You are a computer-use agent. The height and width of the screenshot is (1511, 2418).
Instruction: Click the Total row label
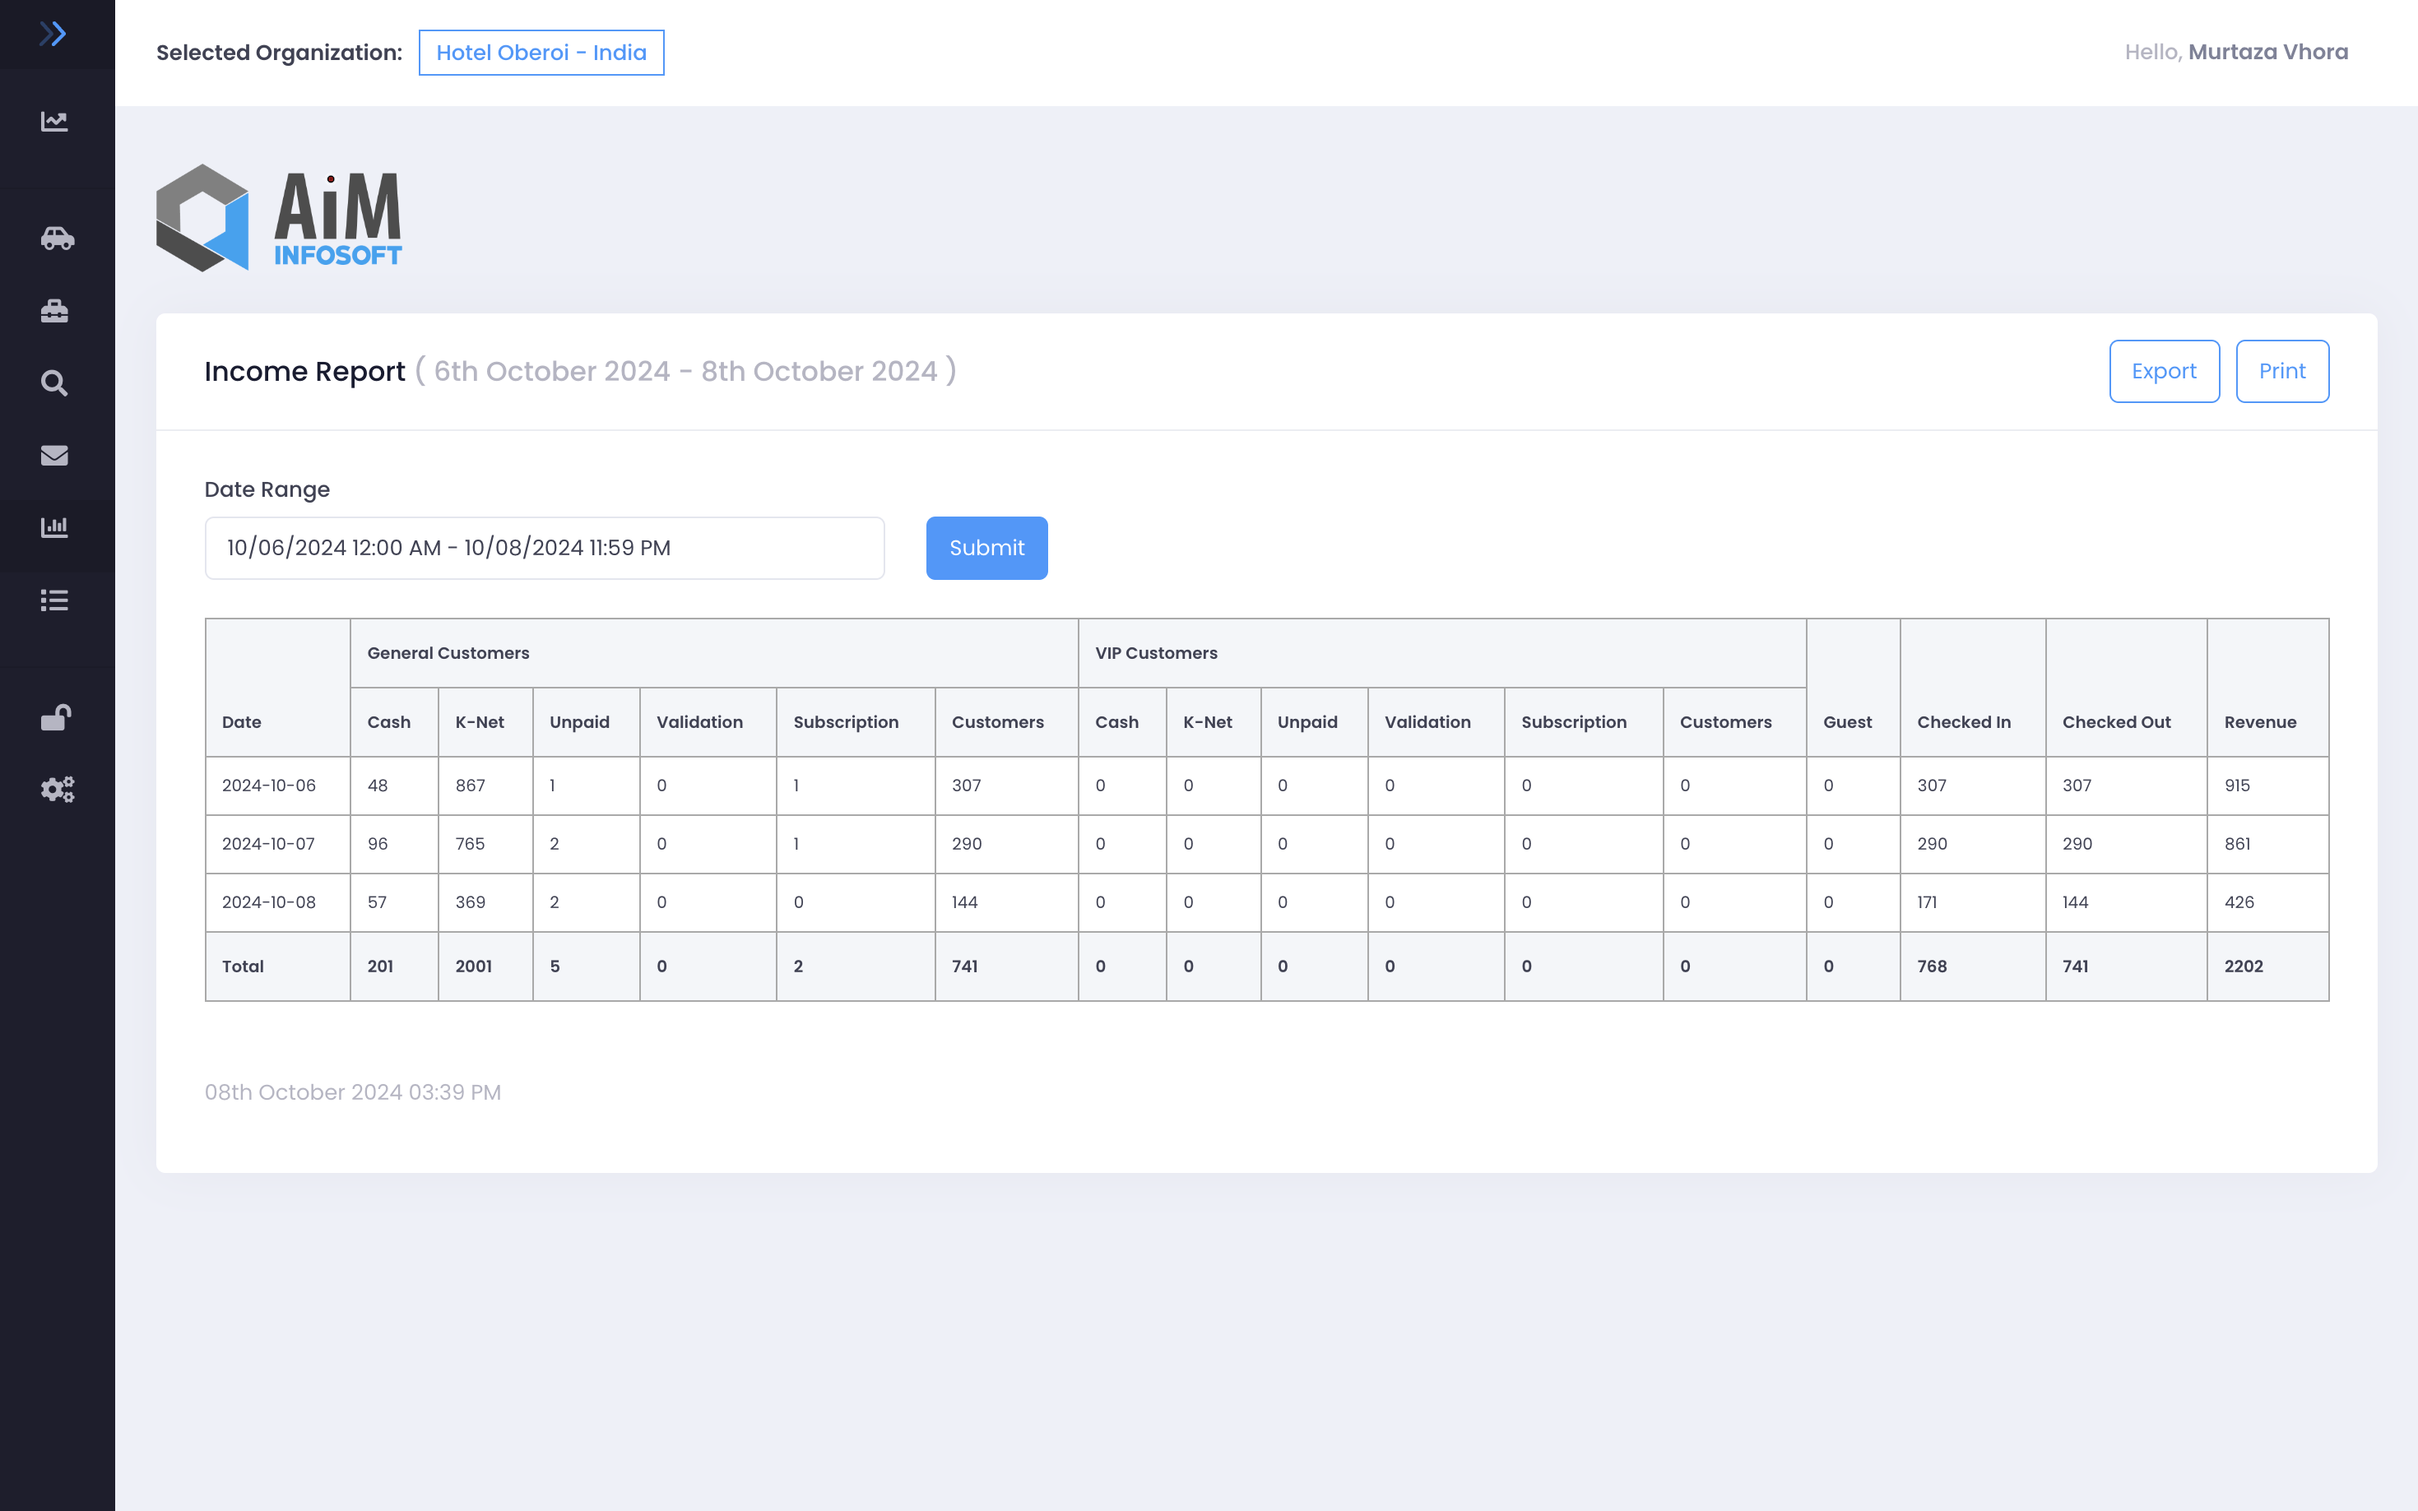tap(243, 966)
